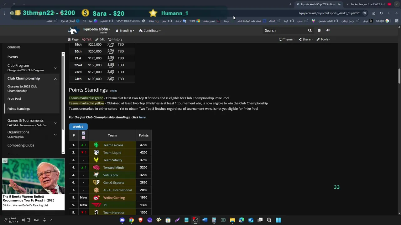Open the Trending dropdown
Viewport: 401px width, 225px height.
point(125,31)
